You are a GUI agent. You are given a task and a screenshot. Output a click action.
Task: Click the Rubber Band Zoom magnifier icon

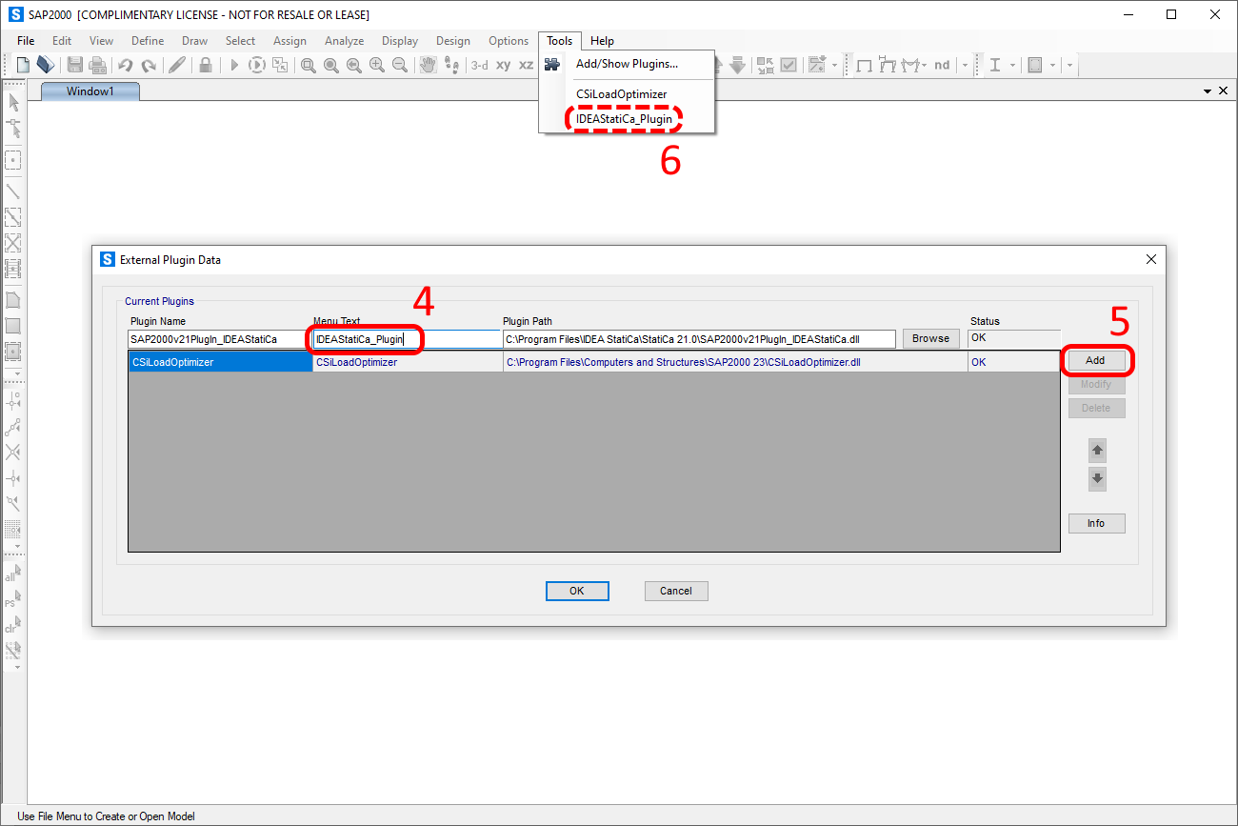[x=309, y=65]
